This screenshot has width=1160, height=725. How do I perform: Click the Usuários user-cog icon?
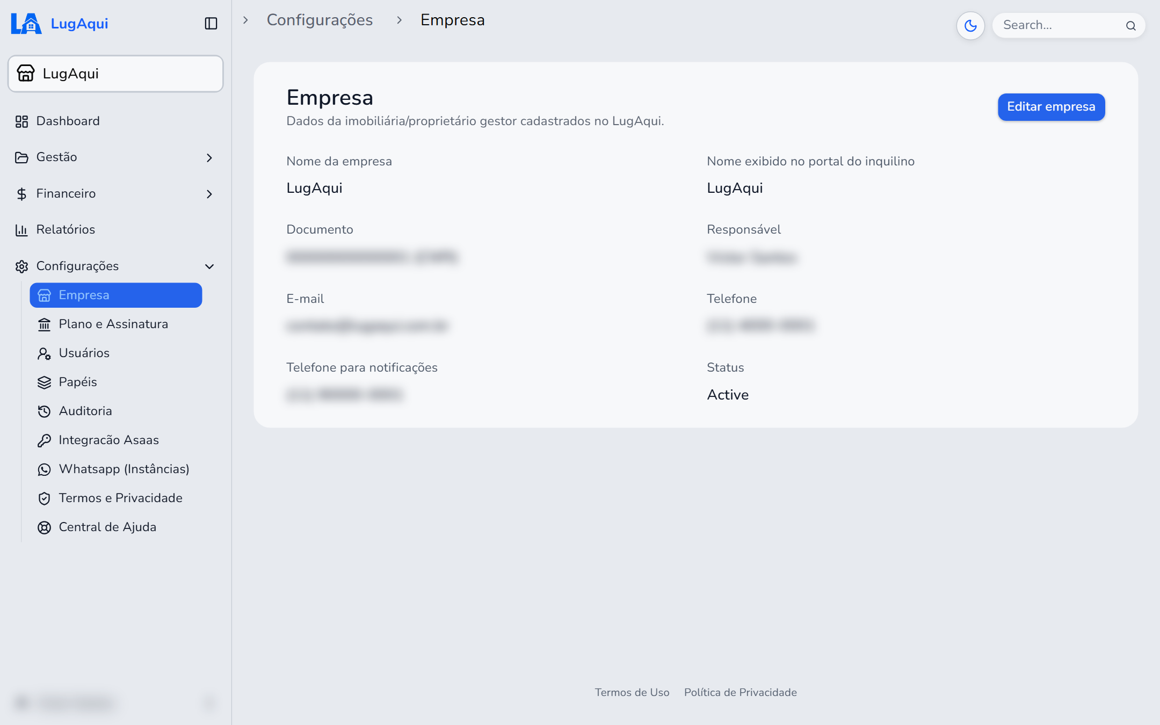44,353
